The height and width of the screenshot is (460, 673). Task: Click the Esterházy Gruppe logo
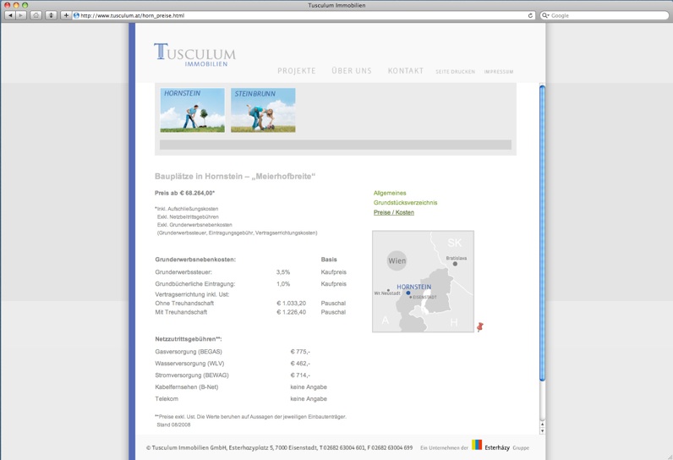(499, 446)
